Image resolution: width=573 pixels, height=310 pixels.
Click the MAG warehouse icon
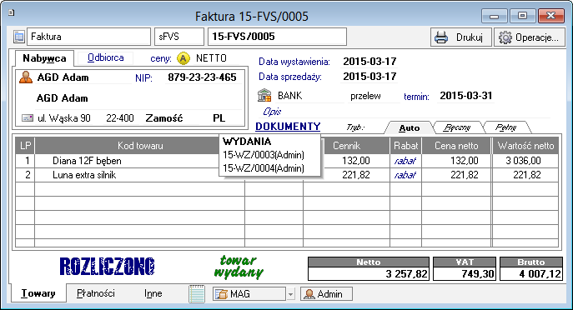coord(221,294)
